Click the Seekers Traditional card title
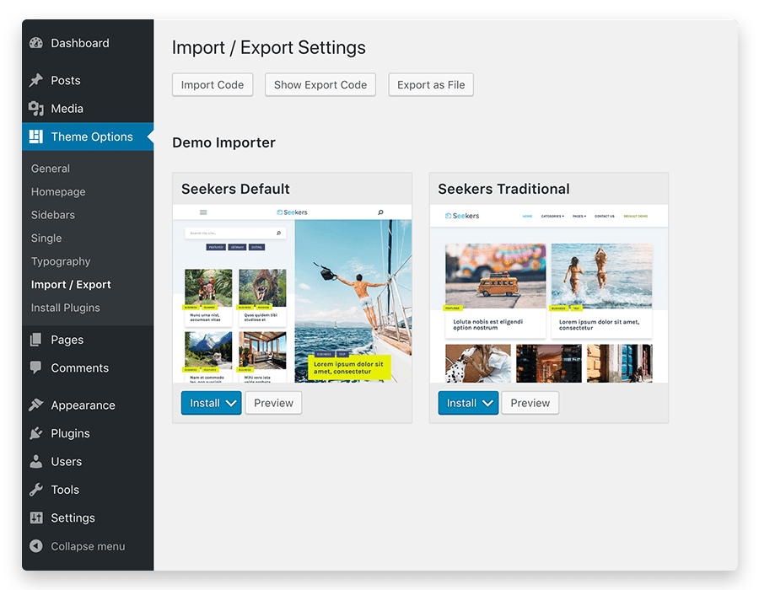 click(x=504, y=189)
